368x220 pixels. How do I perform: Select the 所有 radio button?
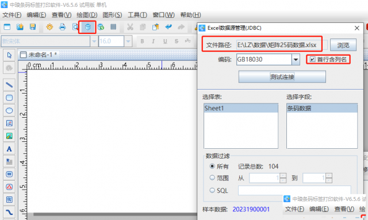(x=212, y=166)
